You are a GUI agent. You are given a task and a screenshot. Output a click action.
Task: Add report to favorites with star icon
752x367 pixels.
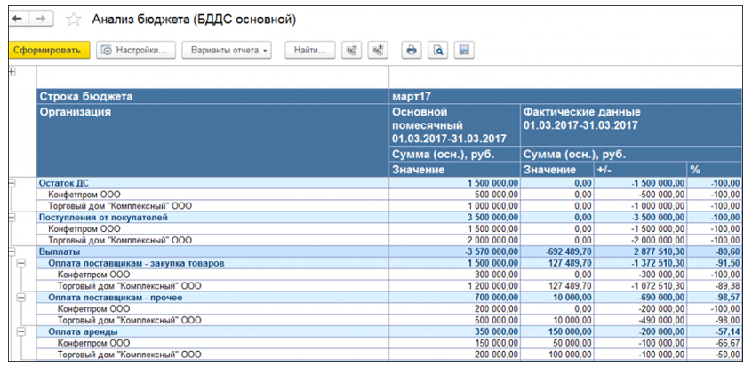point(74,19)
